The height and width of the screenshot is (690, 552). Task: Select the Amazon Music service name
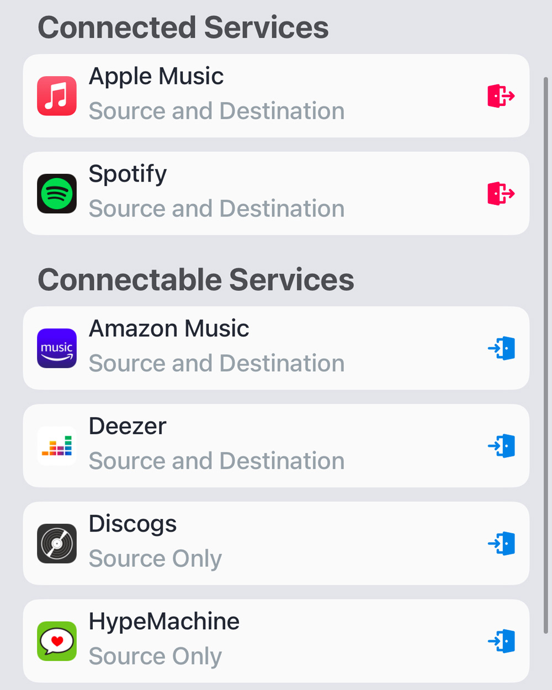169,328
